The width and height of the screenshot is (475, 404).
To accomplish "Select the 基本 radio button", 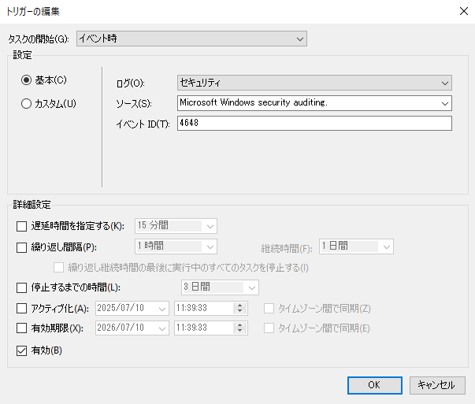I will click(26, 80).
